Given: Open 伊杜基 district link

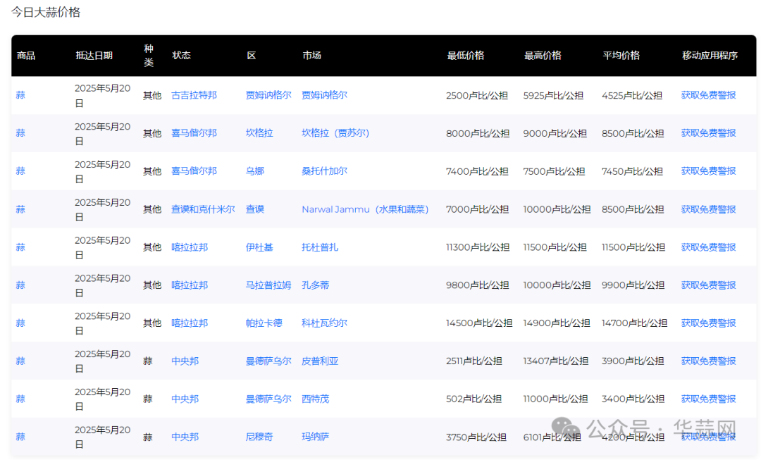Looking at the screenshot, I should pos(259,247).
